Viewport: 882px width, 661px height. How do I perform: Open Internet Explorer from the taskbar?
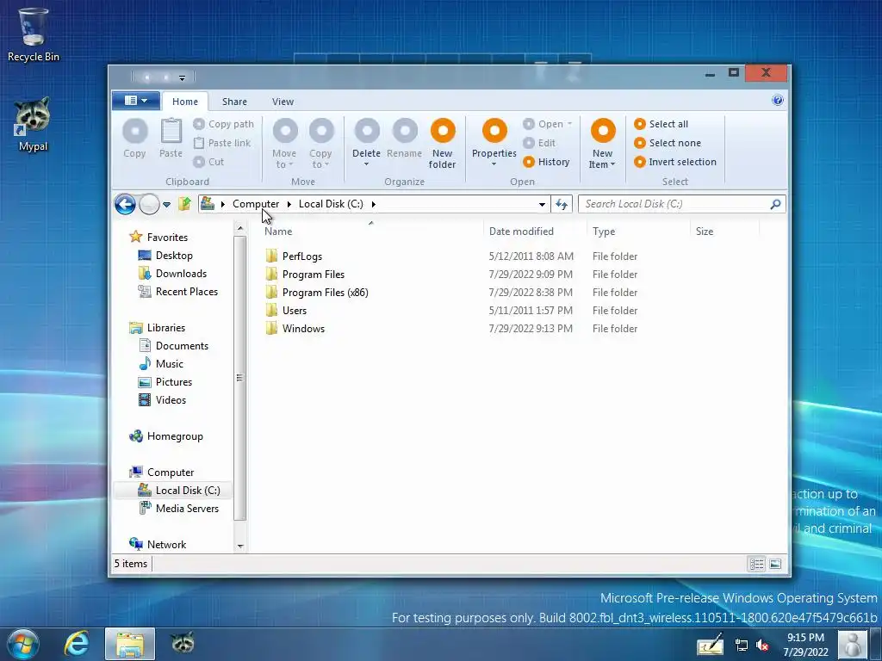click(77, 644)
